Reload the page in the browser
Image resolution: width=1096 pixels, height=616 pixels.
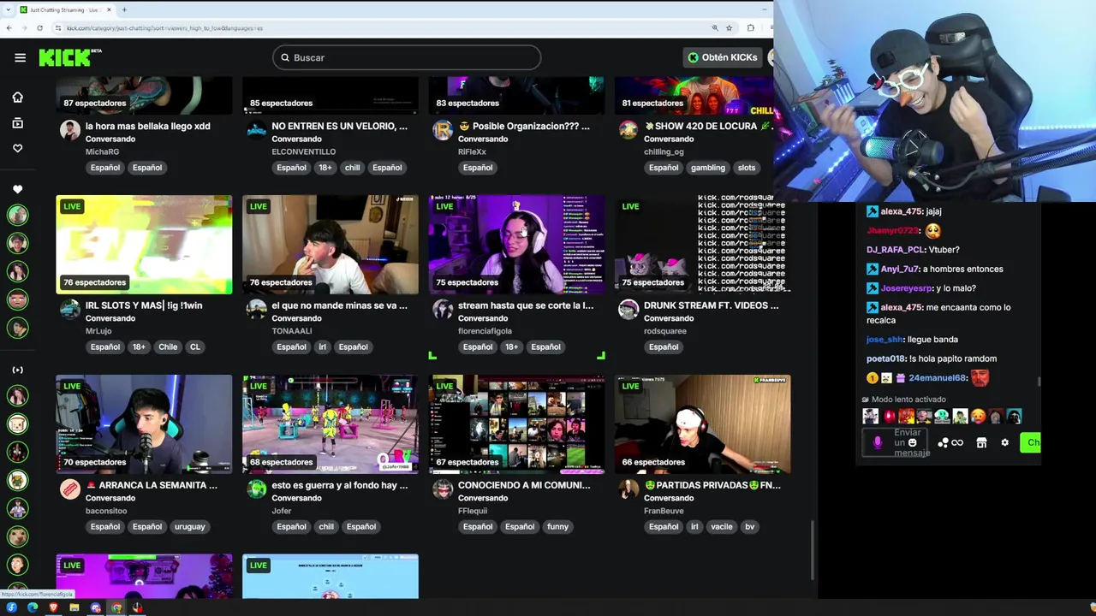pyautogui.click(x=39, y=27)
